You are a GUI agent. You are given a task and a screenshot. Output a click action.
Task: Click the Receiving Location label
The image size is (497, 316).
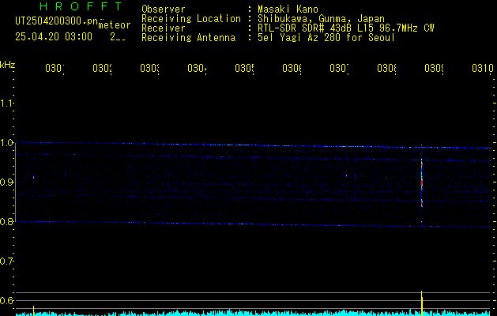tap(191, 19)
